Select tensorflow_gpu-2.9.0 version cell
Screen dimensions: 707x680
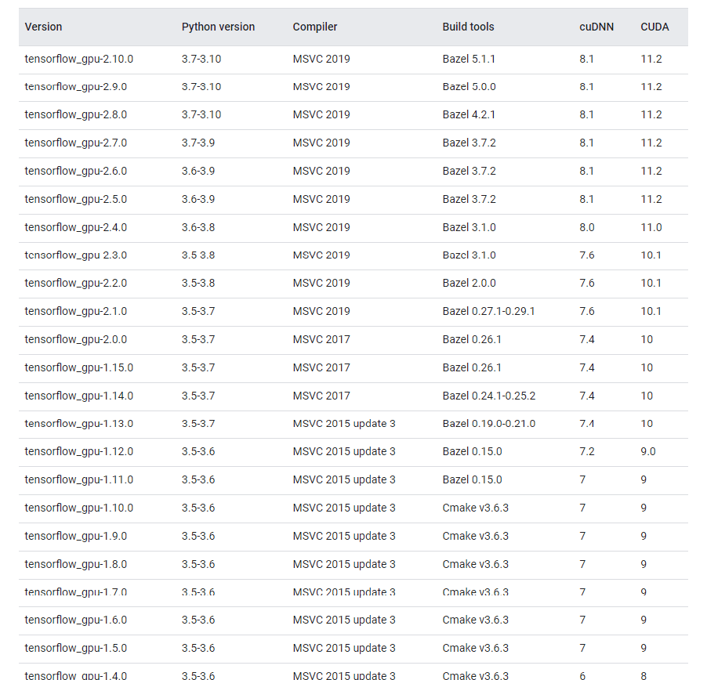click(x=76, y=87)
